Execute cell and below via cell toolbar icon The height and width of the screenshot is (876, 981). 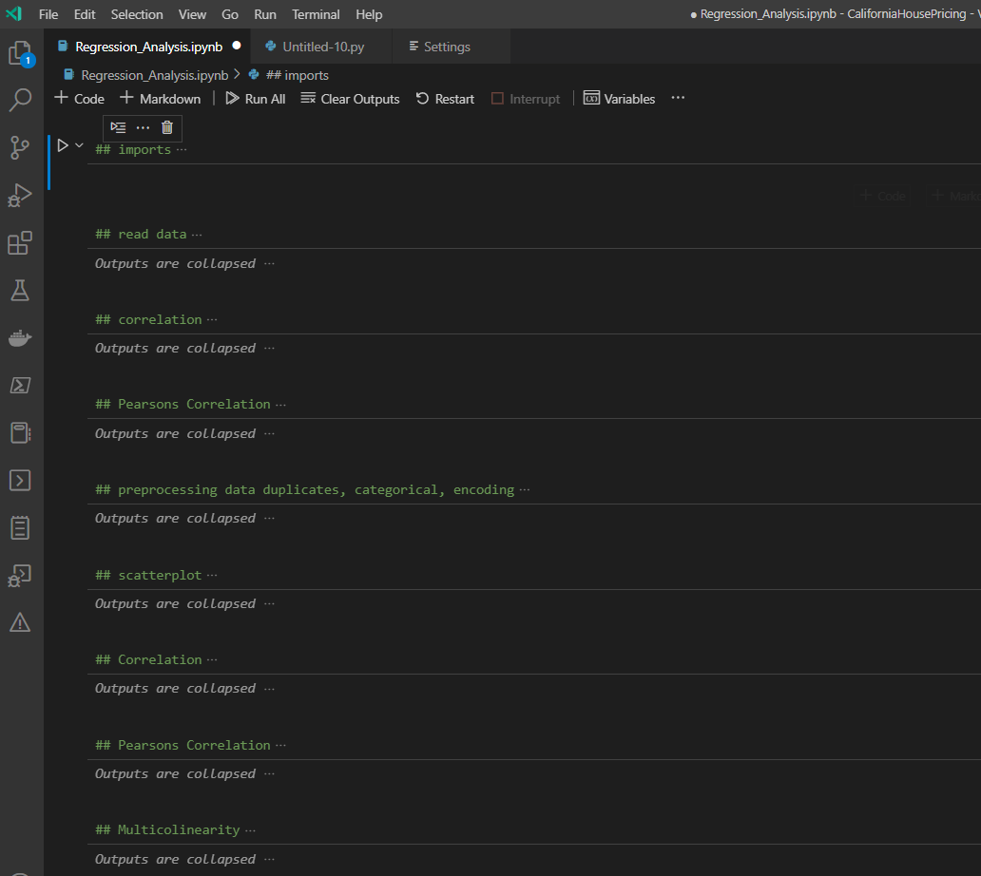point(118,127)
